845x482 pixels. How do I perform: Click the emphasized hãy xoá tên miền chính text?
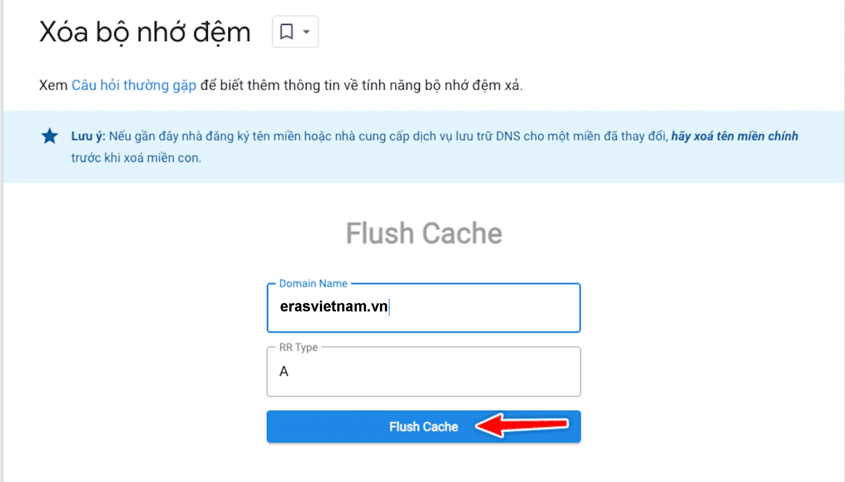point(734,136)
